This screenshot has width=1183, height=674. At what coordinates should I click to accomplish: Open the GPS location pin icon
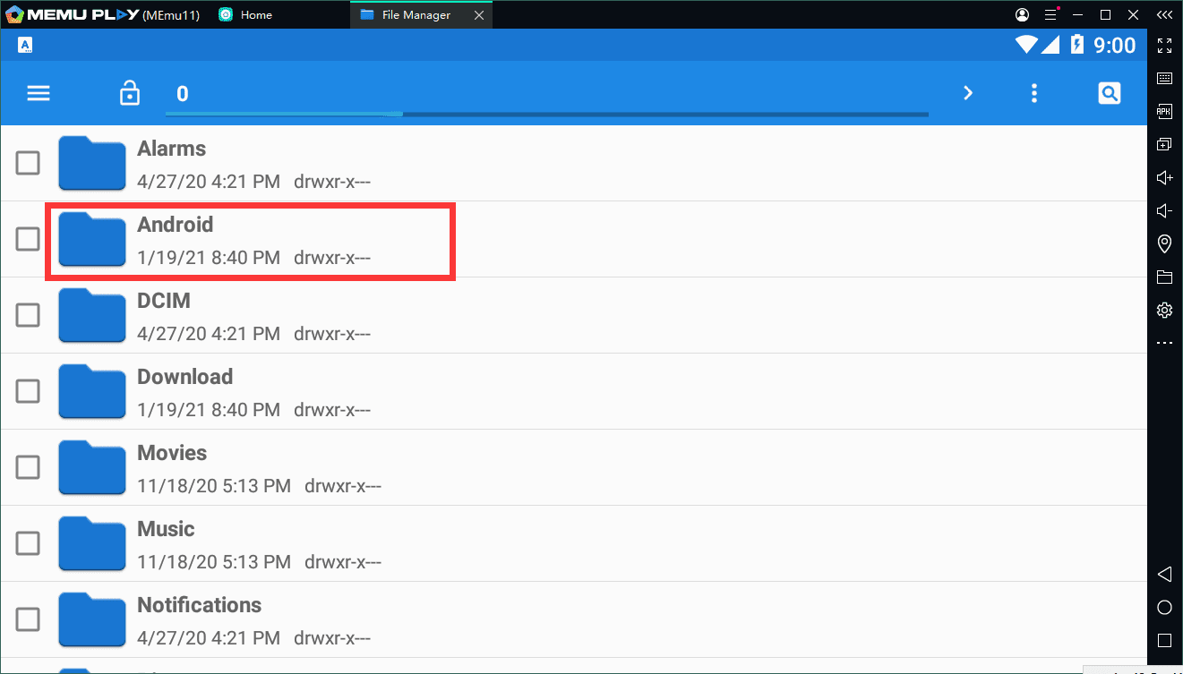click(1164, 243)
